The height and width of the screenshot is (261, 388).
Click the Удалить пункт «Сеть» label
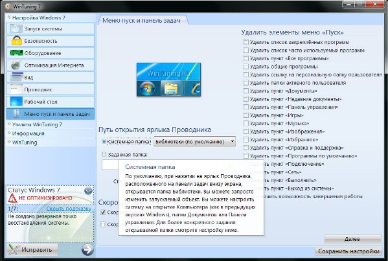[282, 172]
